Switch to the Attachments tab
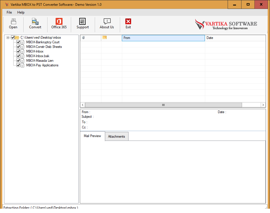 117,137
